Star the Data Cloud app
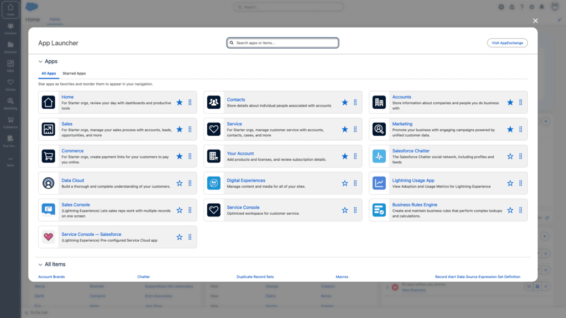566x318 pixels. pos(180,183)
